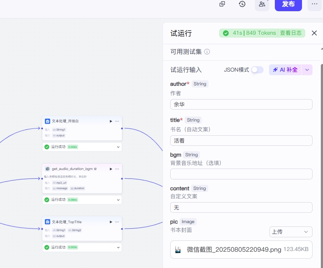Click the bgm 背景音乐地址 input field
This screenshot has width=323, height=268.
241,174
